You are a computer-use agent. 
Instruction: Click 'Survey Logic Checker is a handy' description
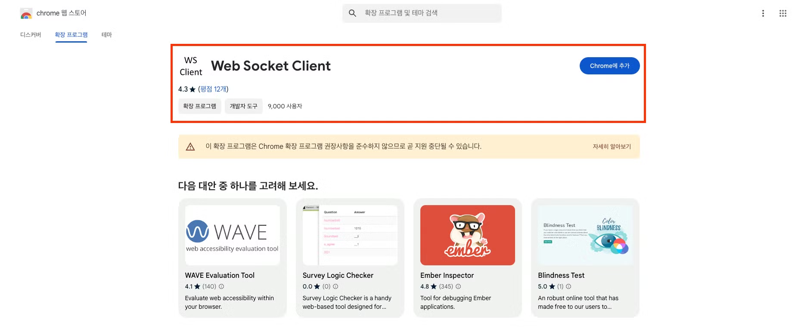pos(347,302)
